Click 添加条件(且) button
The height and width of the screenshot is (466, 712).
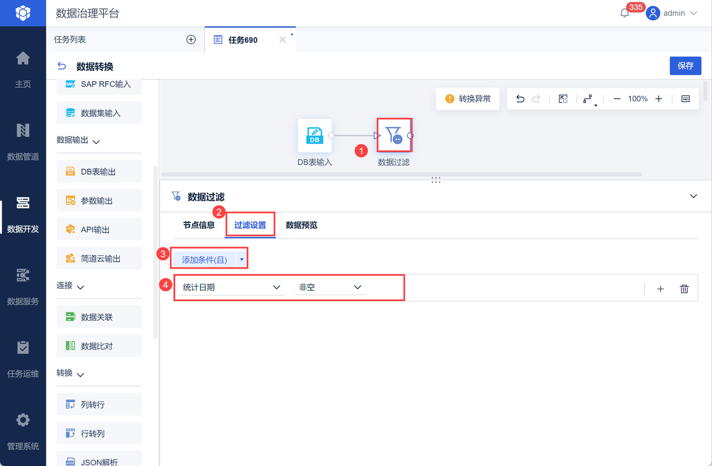click(204, 260)
